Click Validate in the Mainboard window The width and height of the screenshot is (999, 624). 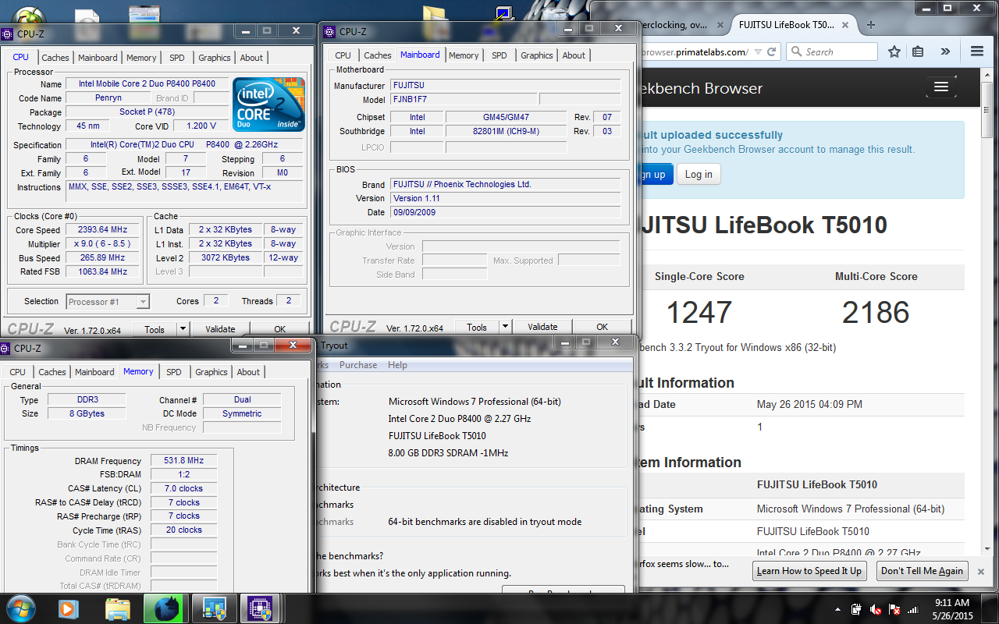click(542, 327)
